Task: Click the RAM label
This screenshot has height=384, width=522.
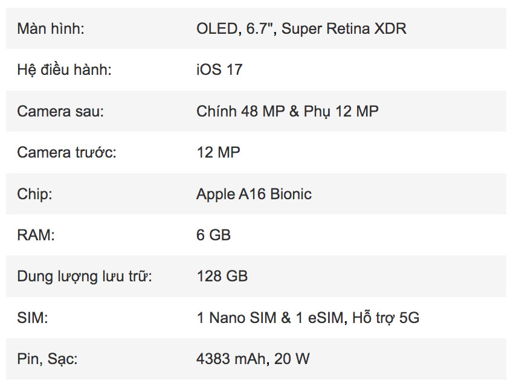Action: [36, 235]
